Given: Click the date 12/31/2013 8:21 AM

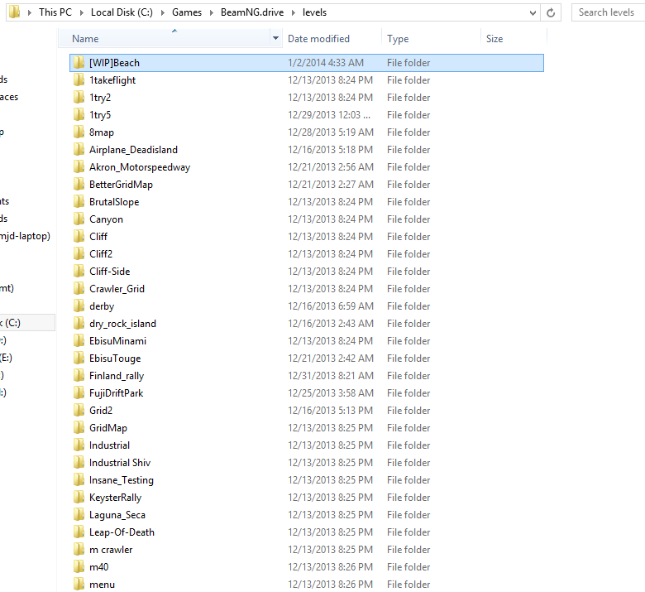Looking at the screenshot, I should tap(331, 376).
